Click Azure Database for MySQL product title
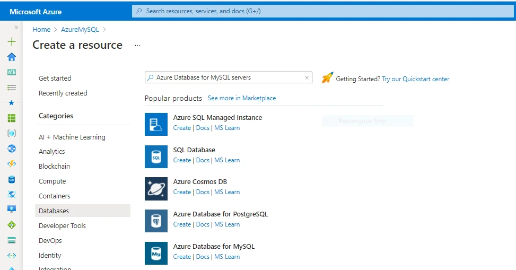Screen dimensions: 516x270 (x=214, y=247)
